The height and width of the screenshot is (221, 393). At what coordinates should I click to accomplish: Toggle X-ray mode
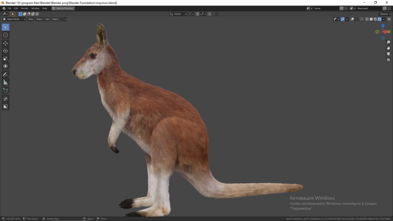(x=362, y=19)
